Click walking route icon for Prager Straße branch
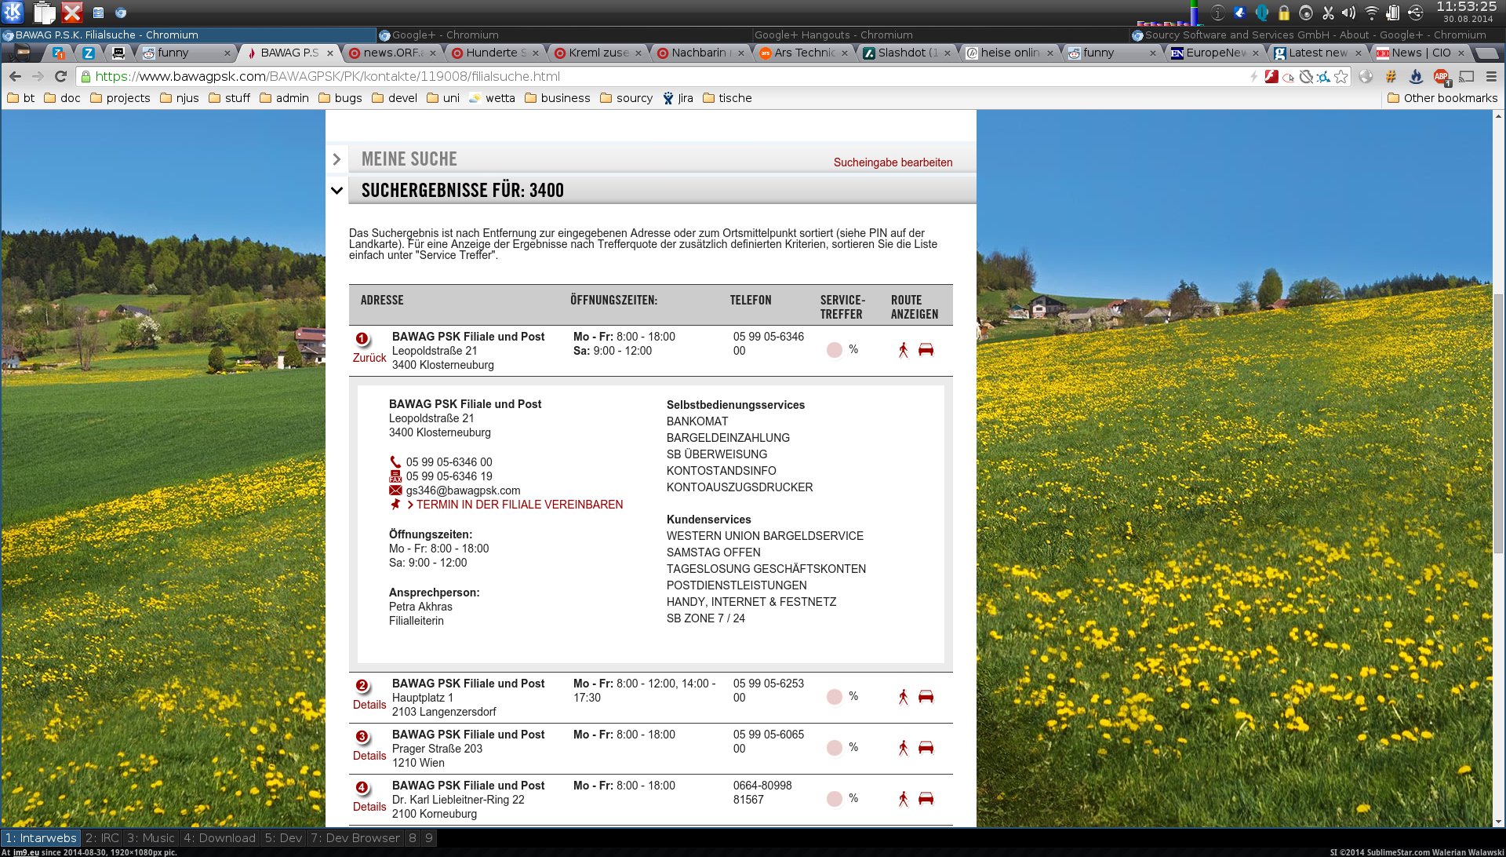Image resolution: width=1506 pixels, height=857 pixels. click(x=903, y=747)
